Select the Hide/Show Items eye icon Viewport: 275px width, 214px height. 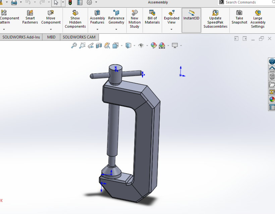pyautogui.click(x=141, y=45)
